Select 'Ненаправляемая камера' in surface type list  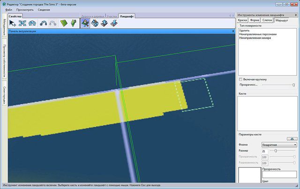(x=255, y=38)
